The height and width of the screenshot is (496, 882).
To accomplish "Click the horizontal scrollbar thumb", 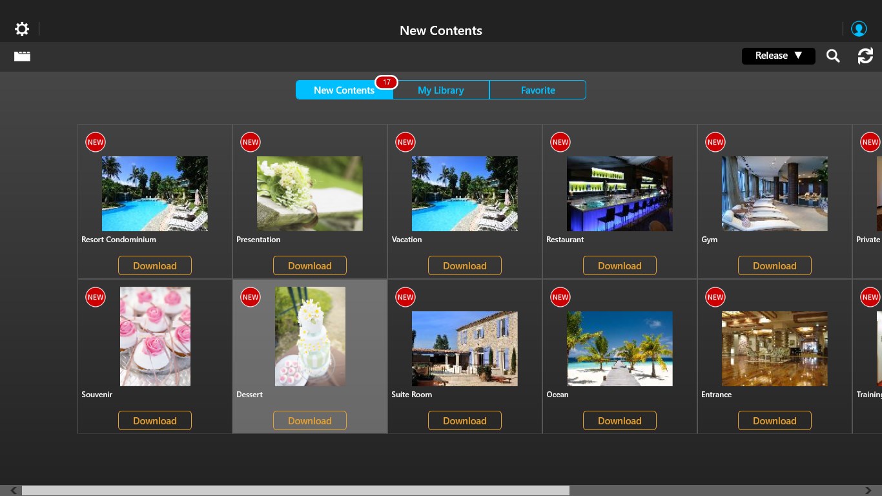I will tap(296, 491).
